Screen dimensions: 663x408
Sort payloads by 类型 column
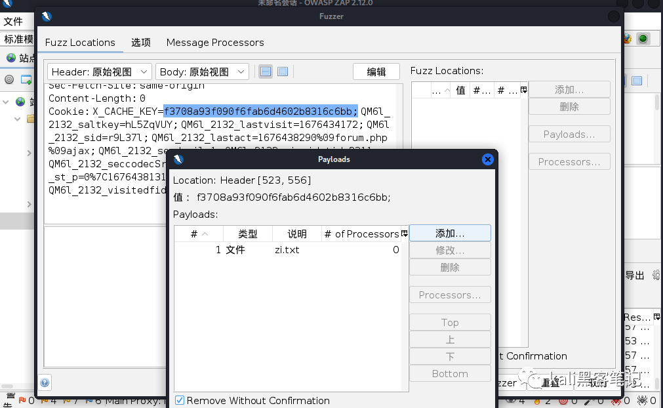248,234
